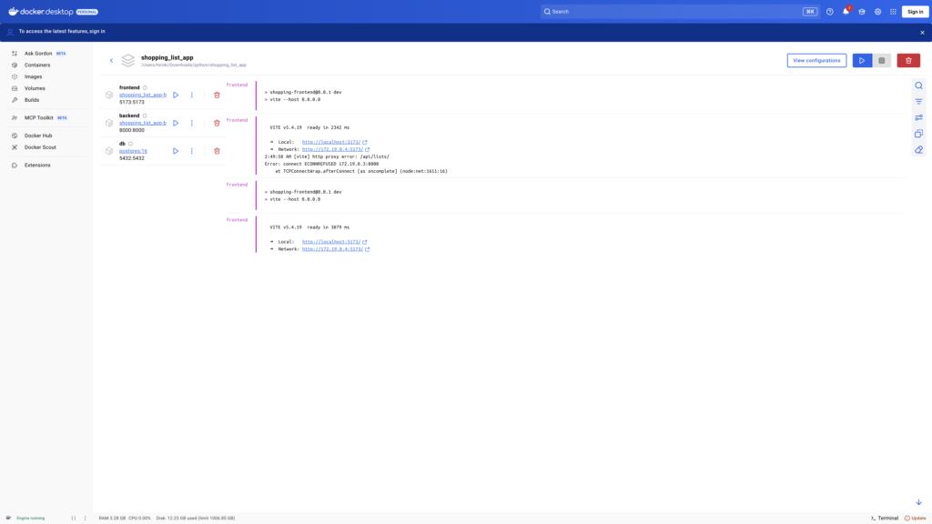932x524 pixels.
Task: Click the frontend container cube icon
Action: pyautogui.click(x=109, y=95)
